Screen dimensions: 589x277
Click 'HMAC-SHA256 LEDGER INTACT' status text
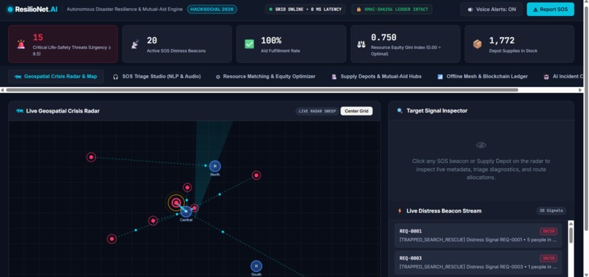(396, 10)
